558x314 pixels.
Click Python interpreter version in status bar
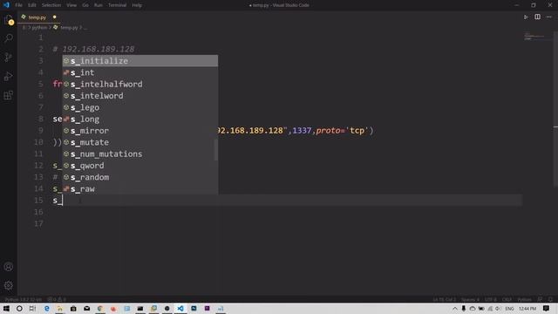click(24, 299)
